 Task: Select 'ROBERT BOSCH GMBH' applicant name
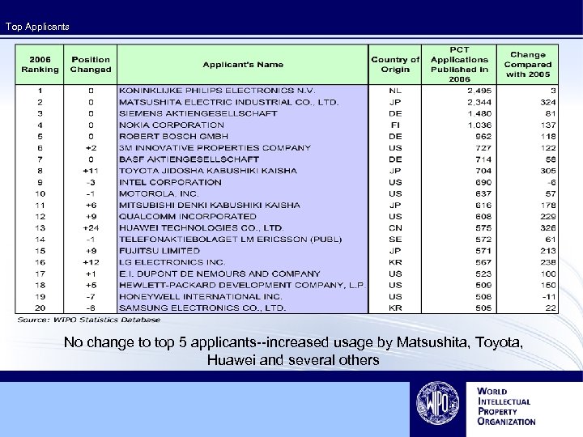coord(173,137)
